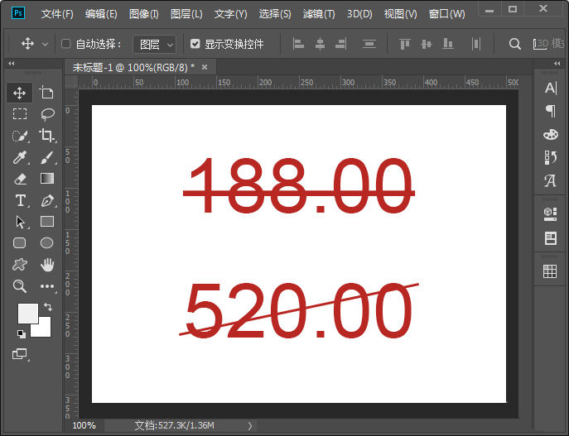Enable the 自动选择 checkbox
This screenshot has height=436, width=569.
[x=65, y=44]
